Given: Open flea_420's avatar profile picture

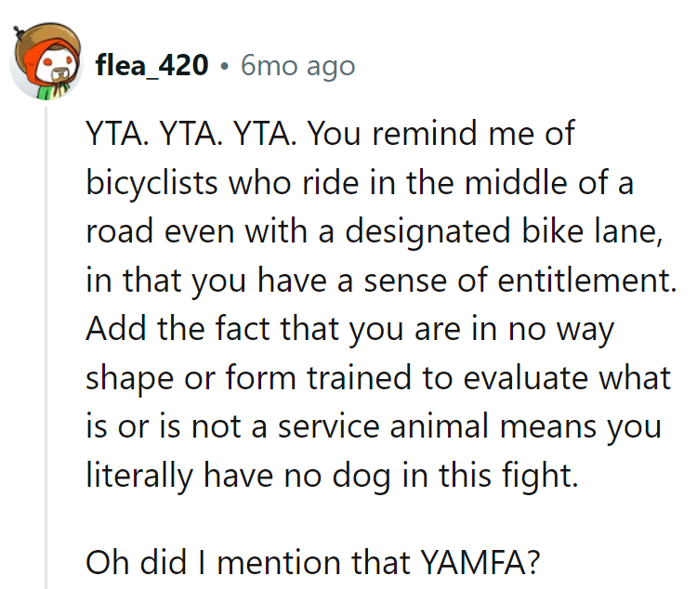Looking at the screenshot, I should pos(46,61).
